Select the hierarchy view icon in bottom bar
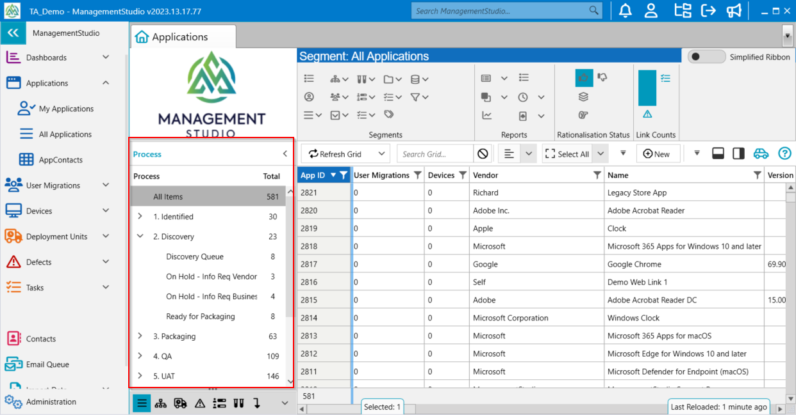The image size is (796, 415). click(160, 403)
